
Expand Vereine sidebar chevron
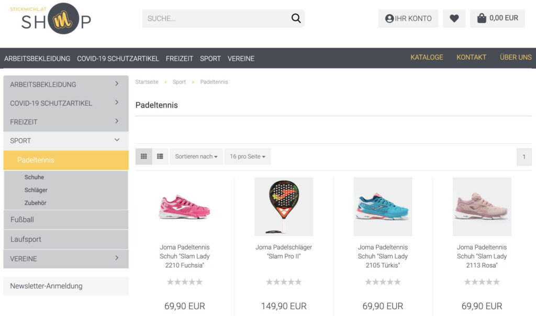(117, 258)
